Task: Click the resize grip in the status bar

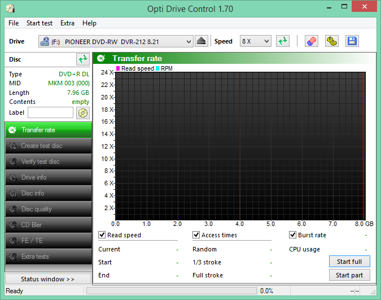Action: (374, 292)
